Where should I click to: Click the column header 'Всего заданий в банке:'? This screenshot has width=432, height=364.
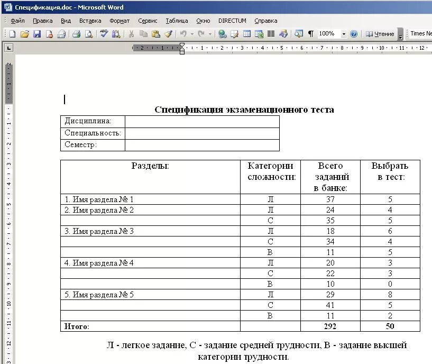(x=330, y=177)
